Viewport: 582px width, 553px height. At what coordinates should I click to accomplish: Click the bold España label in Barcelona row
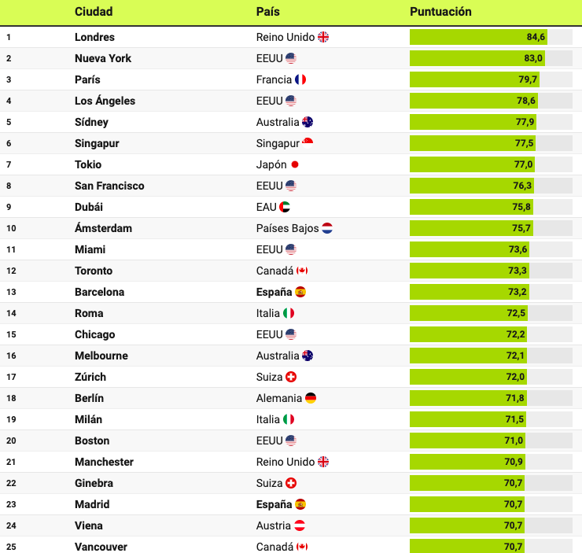pos(274,292)
